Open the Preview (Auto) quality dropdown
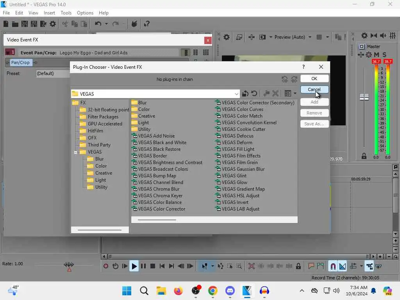400x300 pixels. 310,37
